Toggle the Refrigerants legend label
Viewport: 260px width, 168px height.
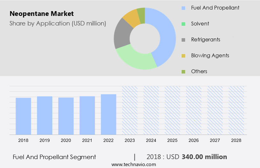tap(206, 39)
